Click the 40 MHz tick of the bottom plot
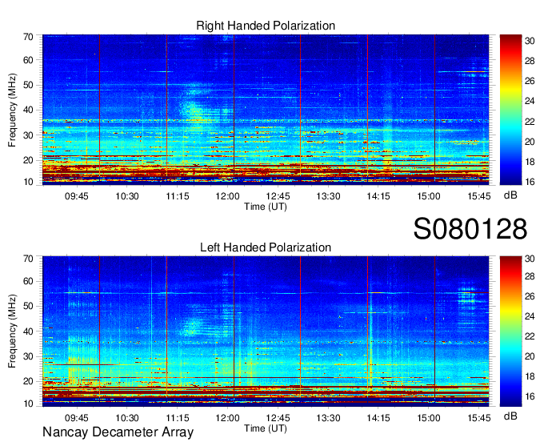Viewport: 544px width, 442px height. [28, 331]
